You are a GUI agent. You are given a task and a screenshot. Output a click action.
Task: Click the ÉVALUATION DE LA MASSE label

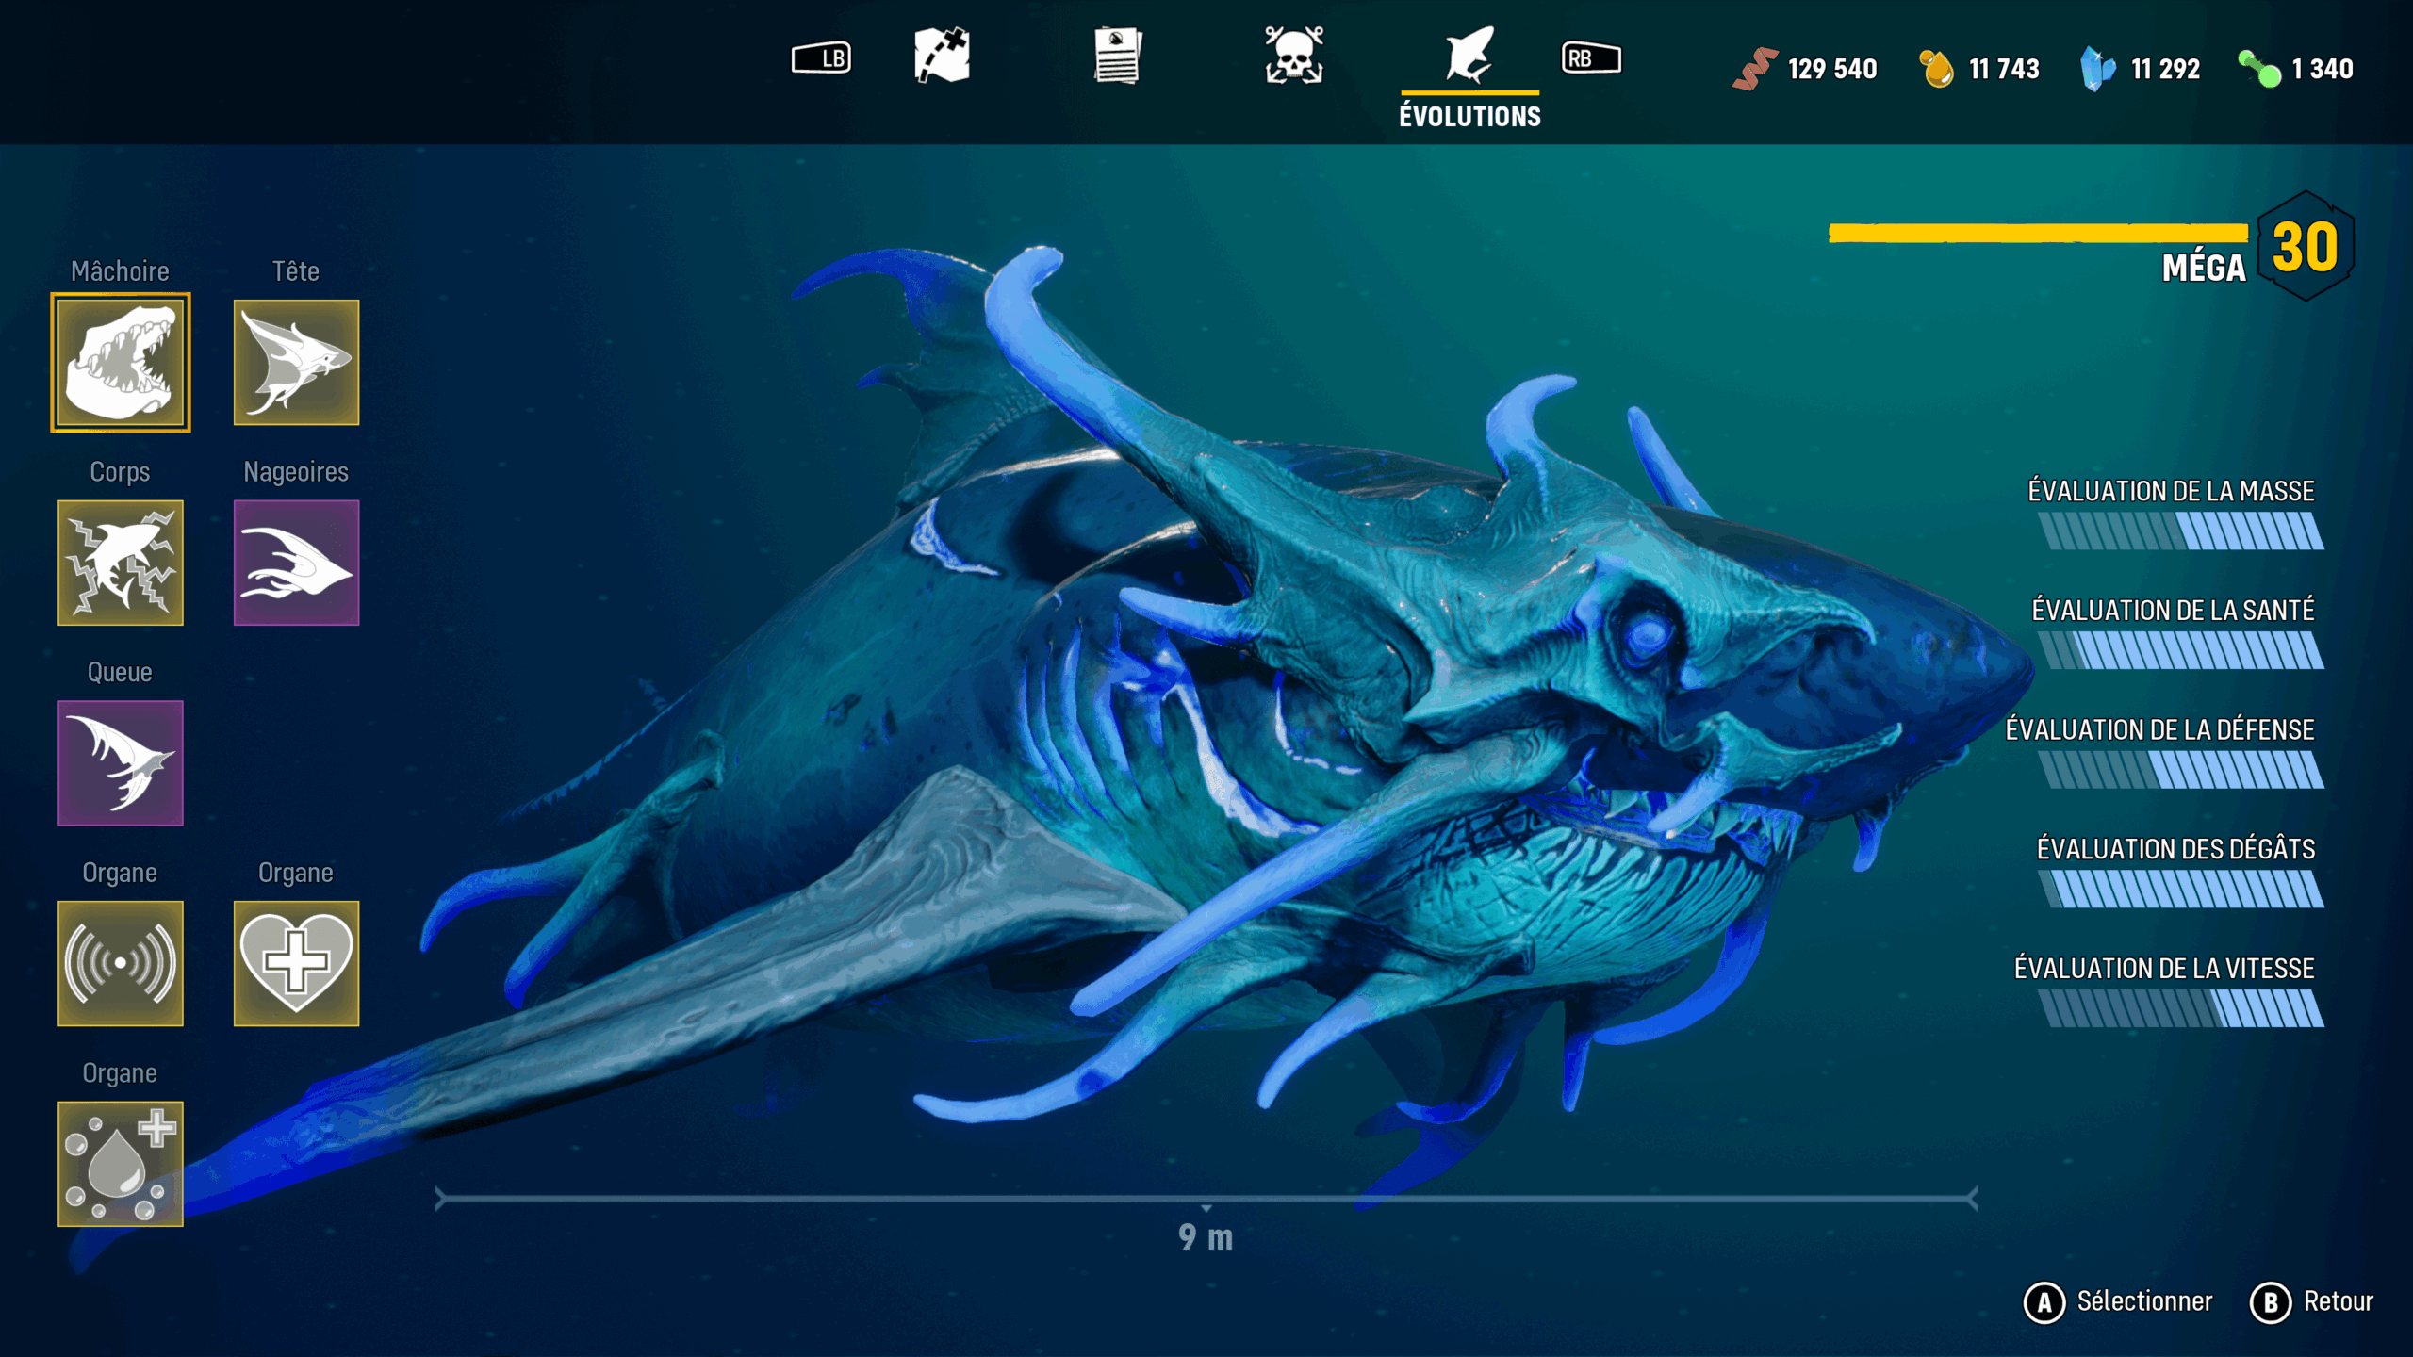click(x=2171, y=491)
